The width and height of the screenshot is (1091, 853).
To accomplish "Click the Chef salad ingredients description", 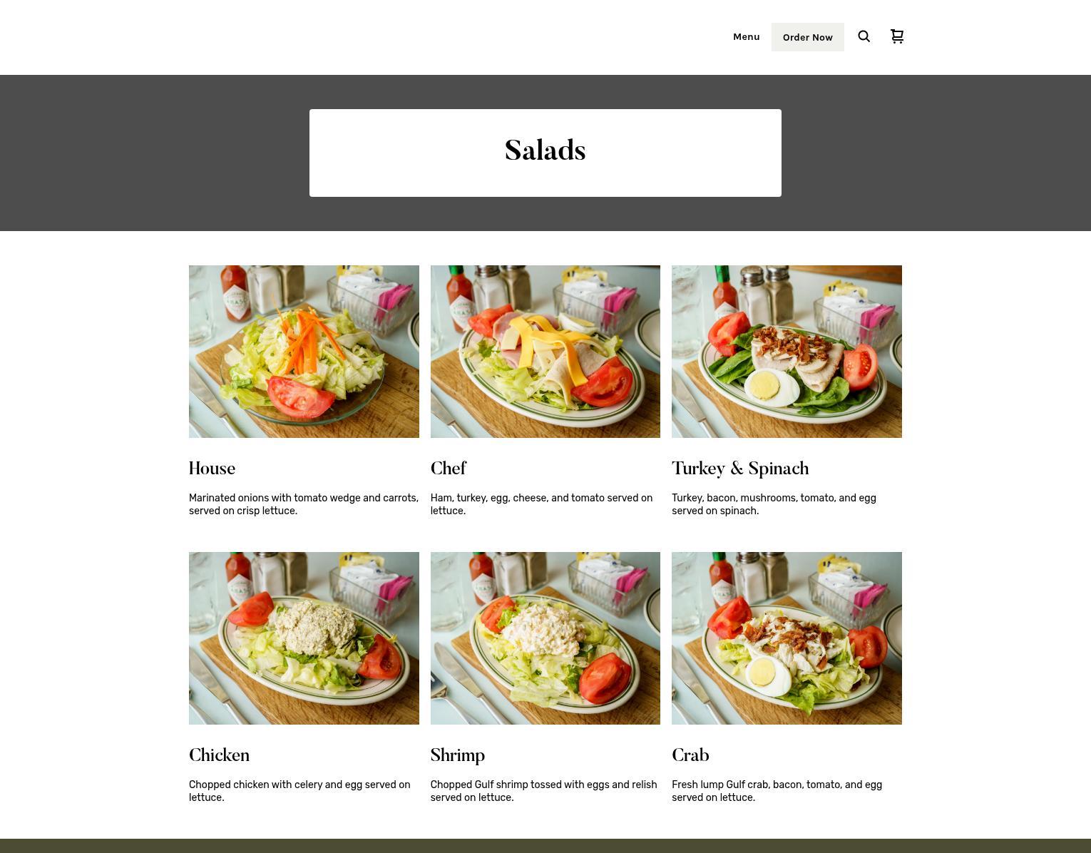I will [541, 504].
